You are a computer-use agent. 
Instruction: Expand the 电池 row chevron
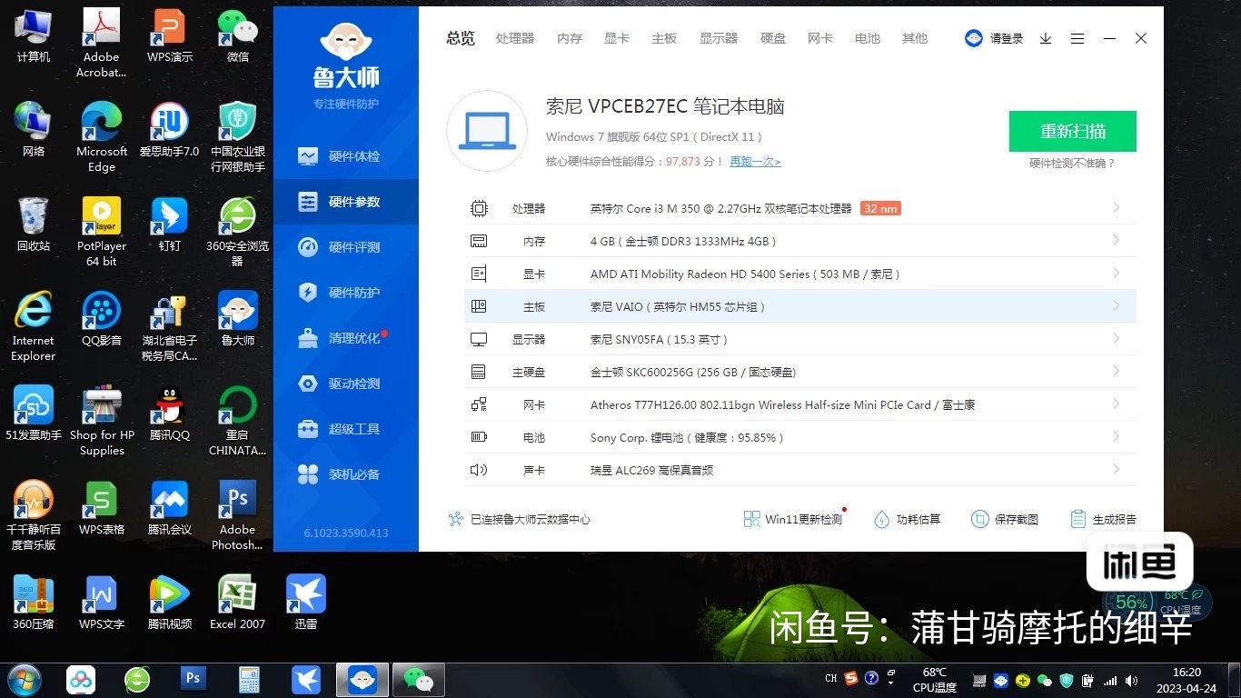(1116, 437)
